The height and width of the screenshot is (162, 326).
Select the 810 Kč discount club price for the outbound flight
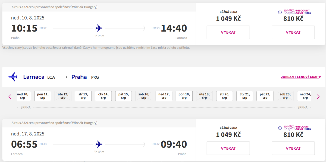click(293, 32)
